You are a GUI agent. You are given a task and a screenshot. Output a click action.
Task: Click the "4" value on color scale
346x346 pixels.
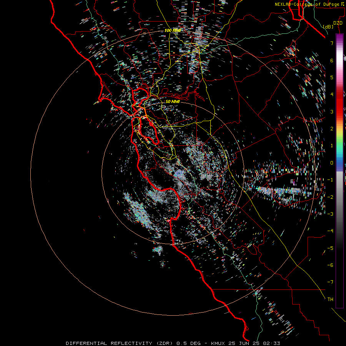(332, 95)
